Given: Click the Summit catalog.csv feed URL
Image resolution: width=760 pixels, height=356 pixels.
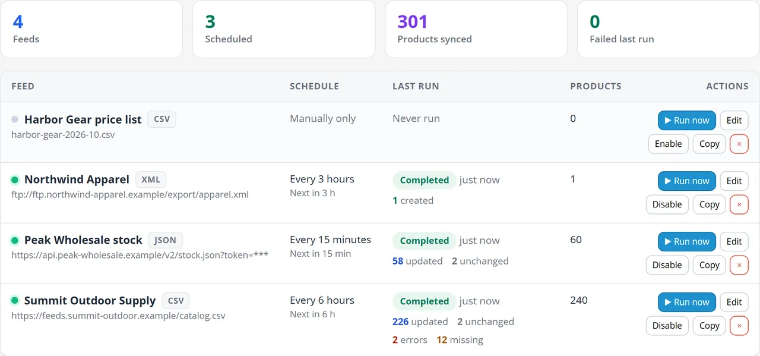Looking at the screenshot, I should click(118, 316).
